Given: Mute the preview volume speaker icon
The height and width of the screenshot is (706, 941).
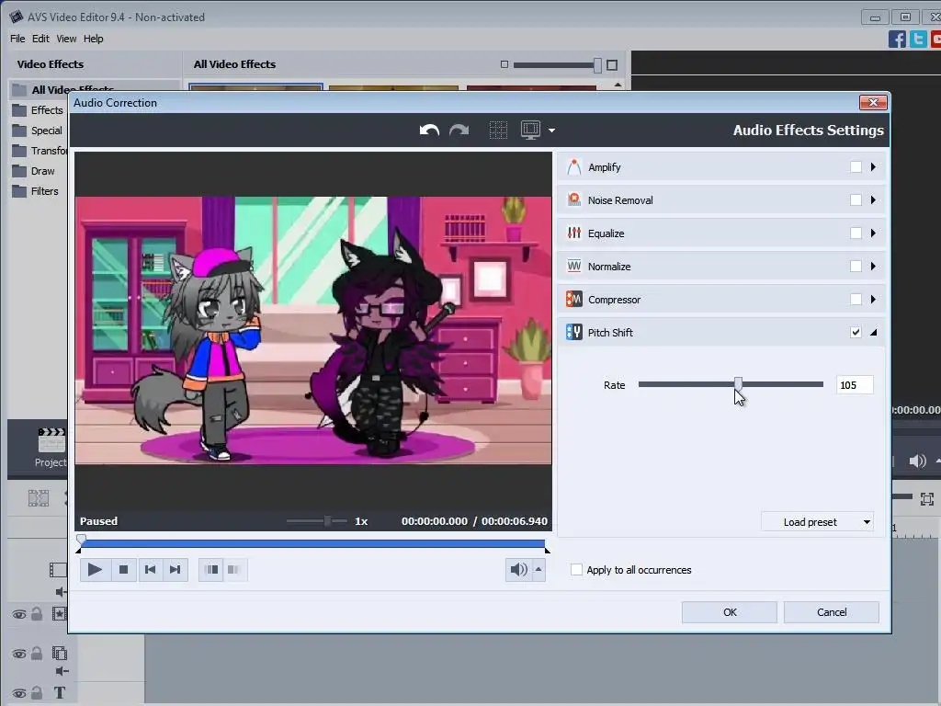Looking at the screenshot, I should pyautogui.click(x=518, y=570).
